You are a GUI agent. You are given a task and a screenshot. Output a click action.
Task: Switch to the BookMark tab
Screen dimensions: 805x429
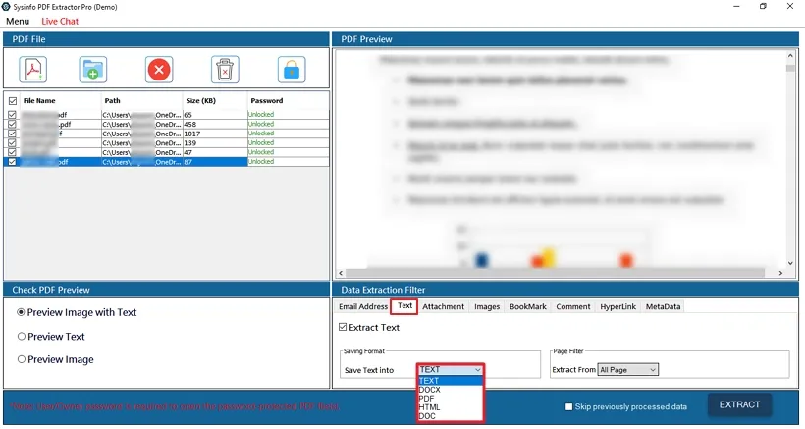click(x=528, y=307)
